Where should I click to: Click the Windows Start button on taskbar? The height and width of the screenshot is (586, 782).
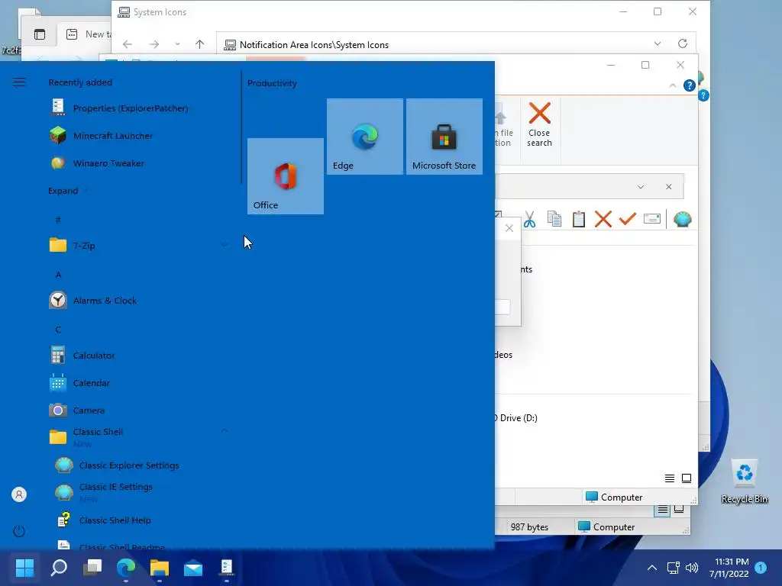(24, 567)
